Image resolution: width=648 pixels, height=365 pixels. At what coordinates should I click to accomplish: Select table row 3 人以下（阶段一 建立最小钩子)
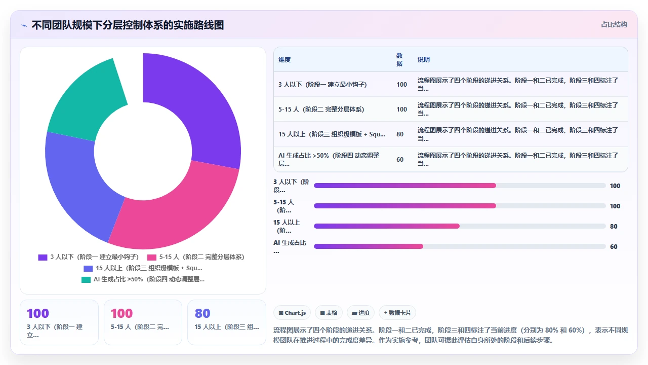[451, 84]
